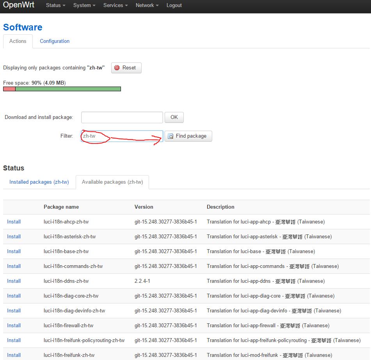Focus the Download and install package field
This screenshot has width=371, height=360.
point(122,117)
